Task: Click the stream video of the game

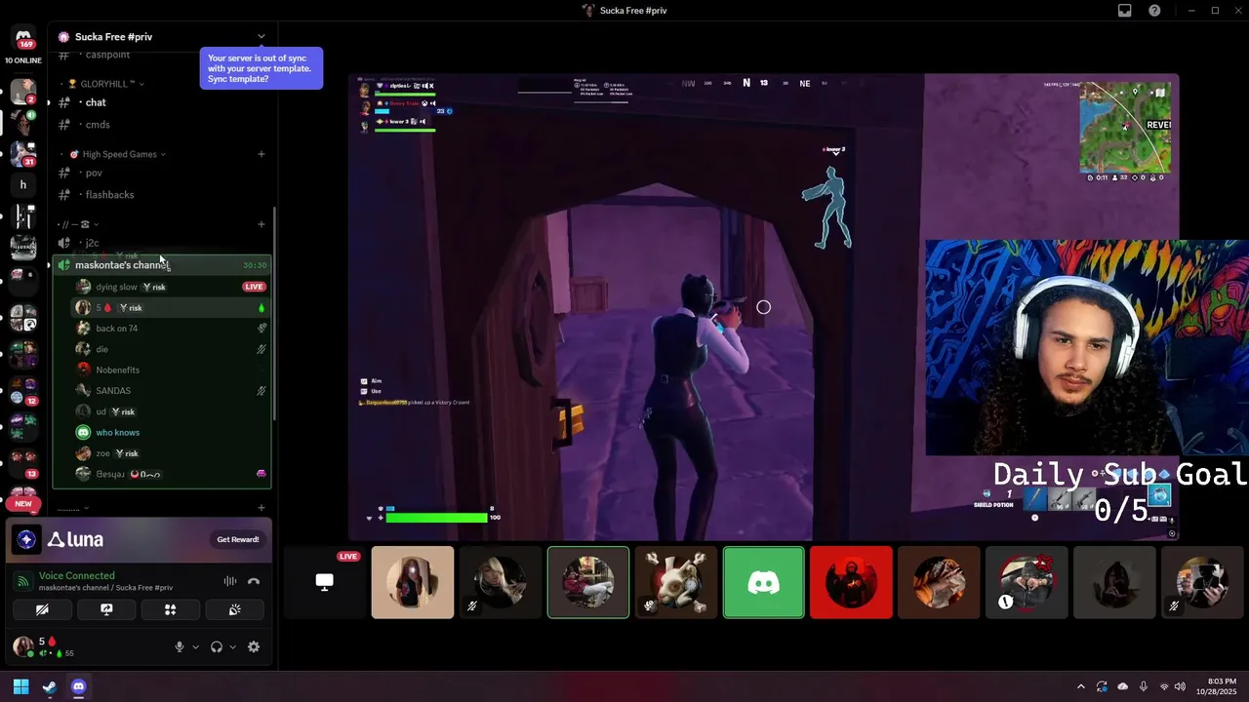Action: pos(763,307)
